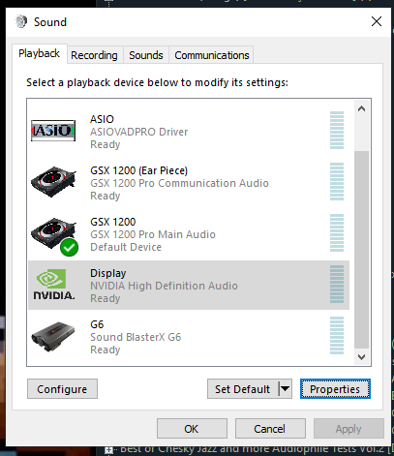The width and height of the screenshot is (394, 456).
Task: Click the "ASIO" device name
Action: coord(102,119)
